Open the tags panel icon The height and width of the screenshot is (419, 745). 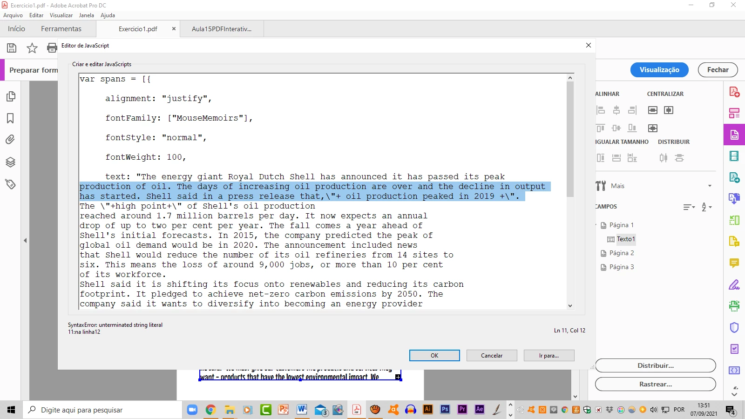click(10, 184)
